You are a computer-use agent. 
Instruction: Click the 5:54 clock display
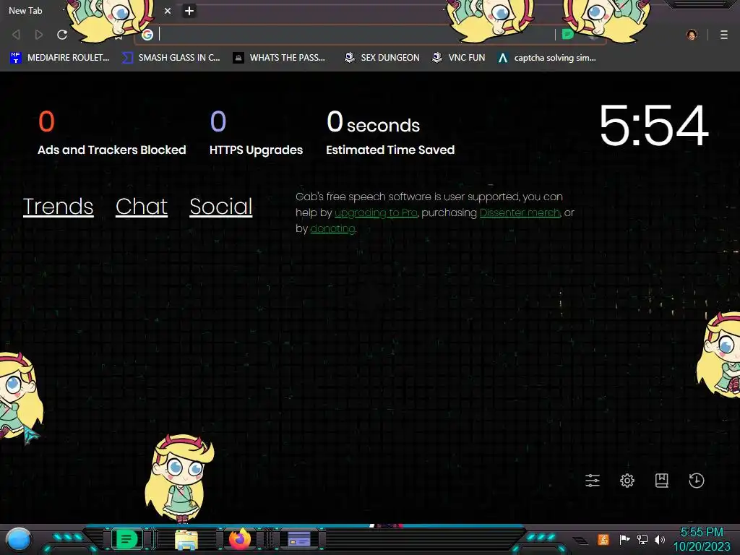[x=653, y=126]
